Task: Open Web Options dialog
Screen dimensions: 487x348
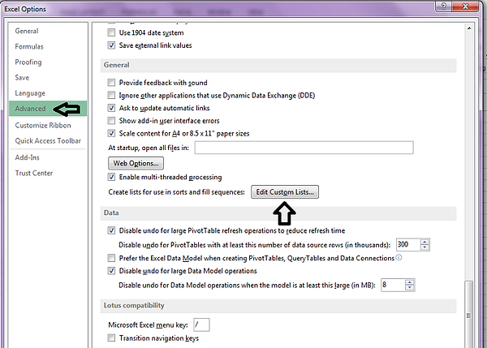Action: [x=136, y=163]
